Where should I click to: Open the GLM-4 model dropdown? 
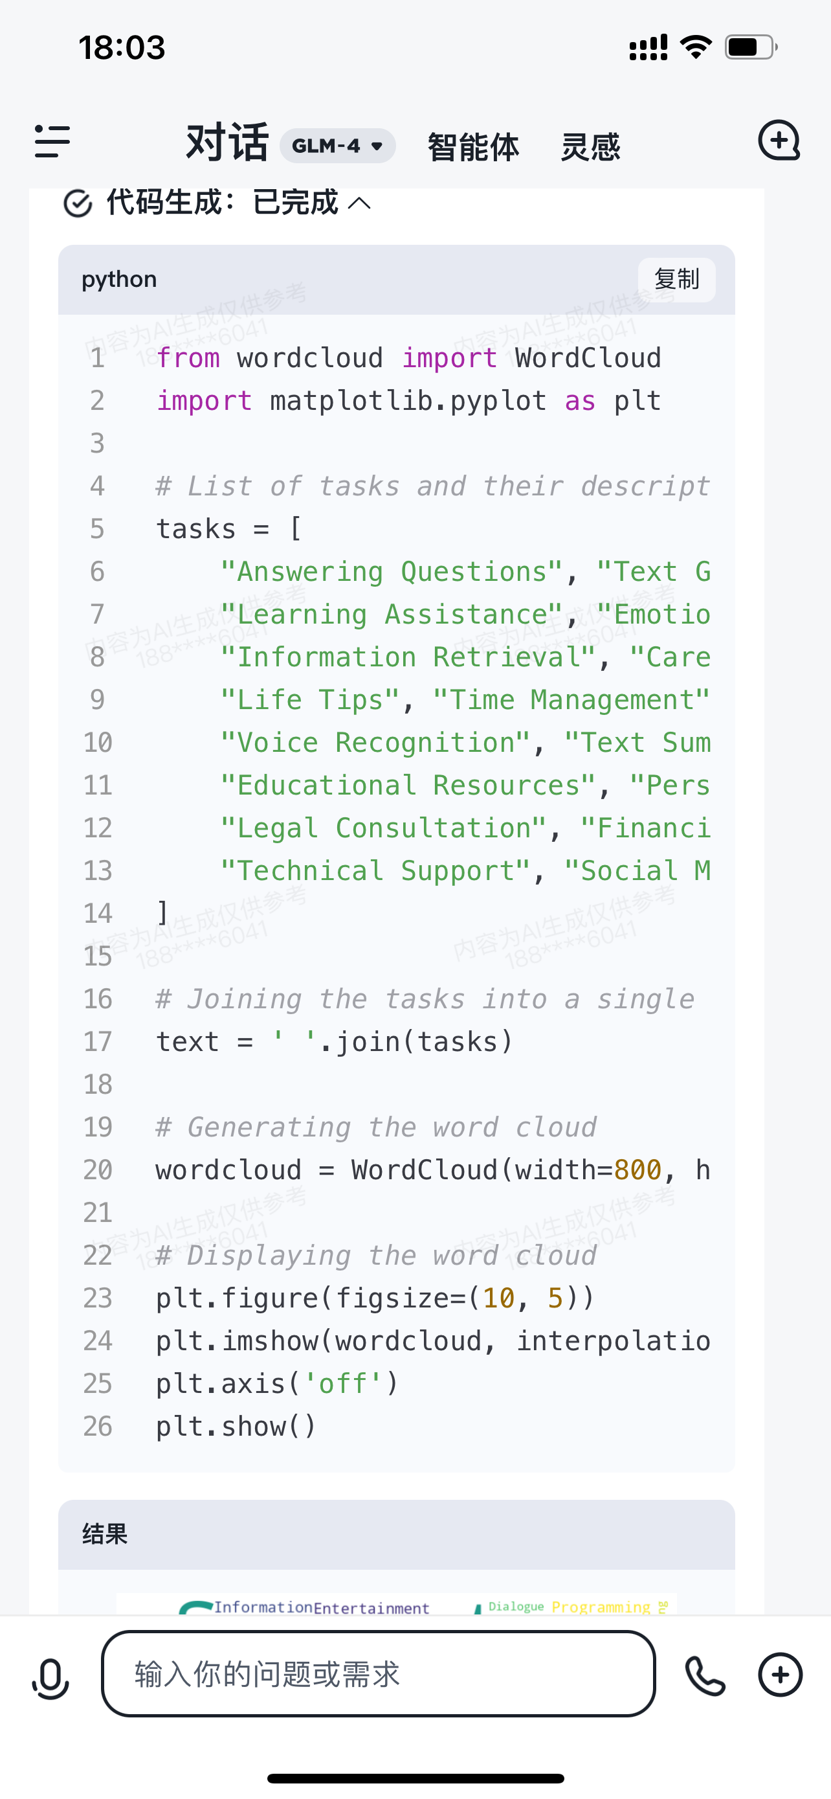(x=338, y=145)
